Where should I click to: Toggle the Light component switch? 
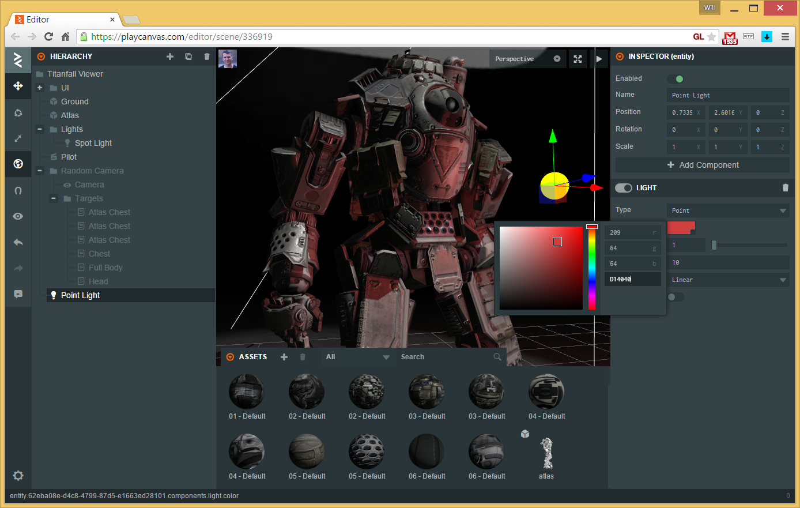(x=624, y=188)
